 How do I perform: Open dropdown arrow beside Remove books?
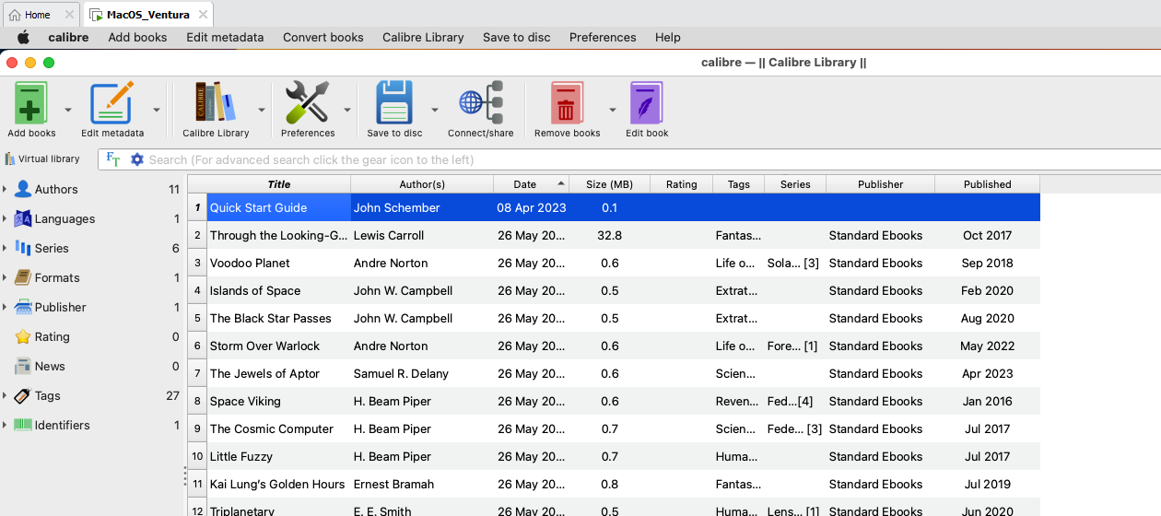click(x=612, y=110)
